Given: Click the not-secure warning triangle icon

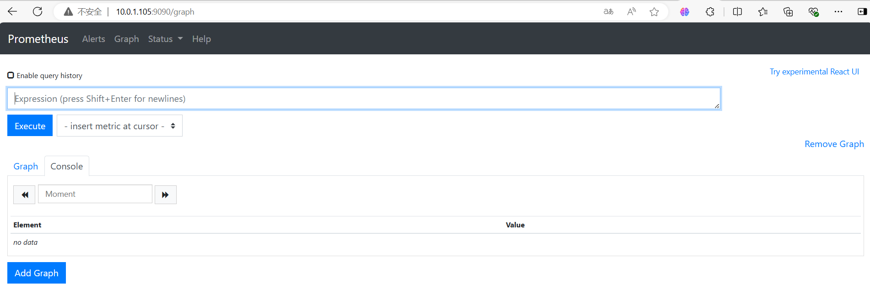Looking at the screenshot, I should 68,12.
